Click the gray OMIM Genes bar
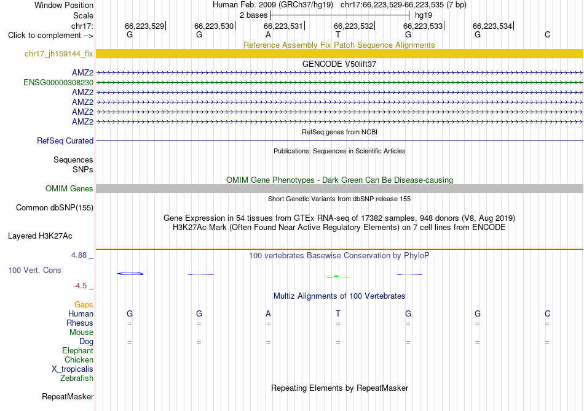This screenshot has width=584, height=411. 340,188
